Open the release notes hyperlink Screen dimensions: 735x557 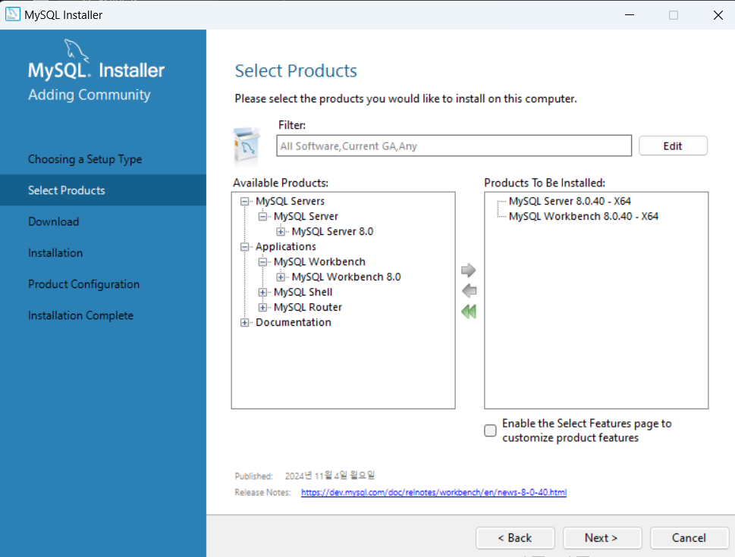pos(434,493)
